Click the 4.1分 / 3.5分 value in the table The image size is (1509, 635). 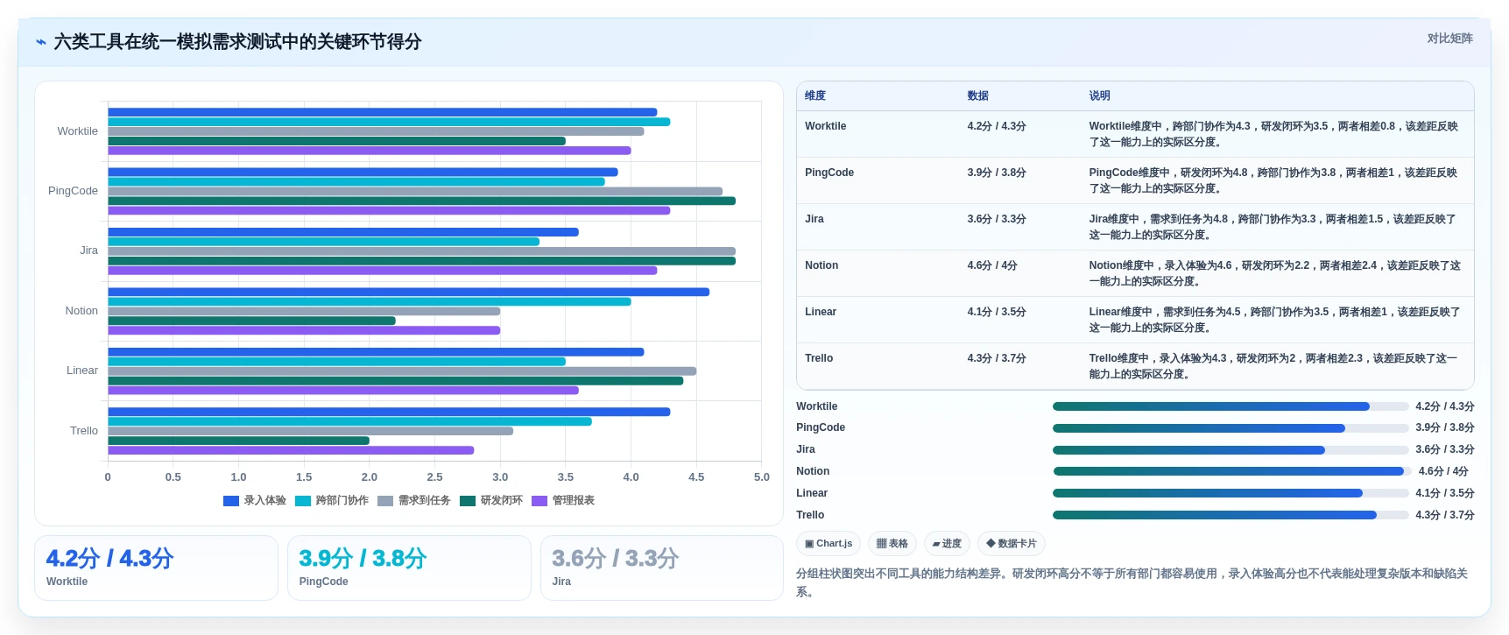point(997,312)
